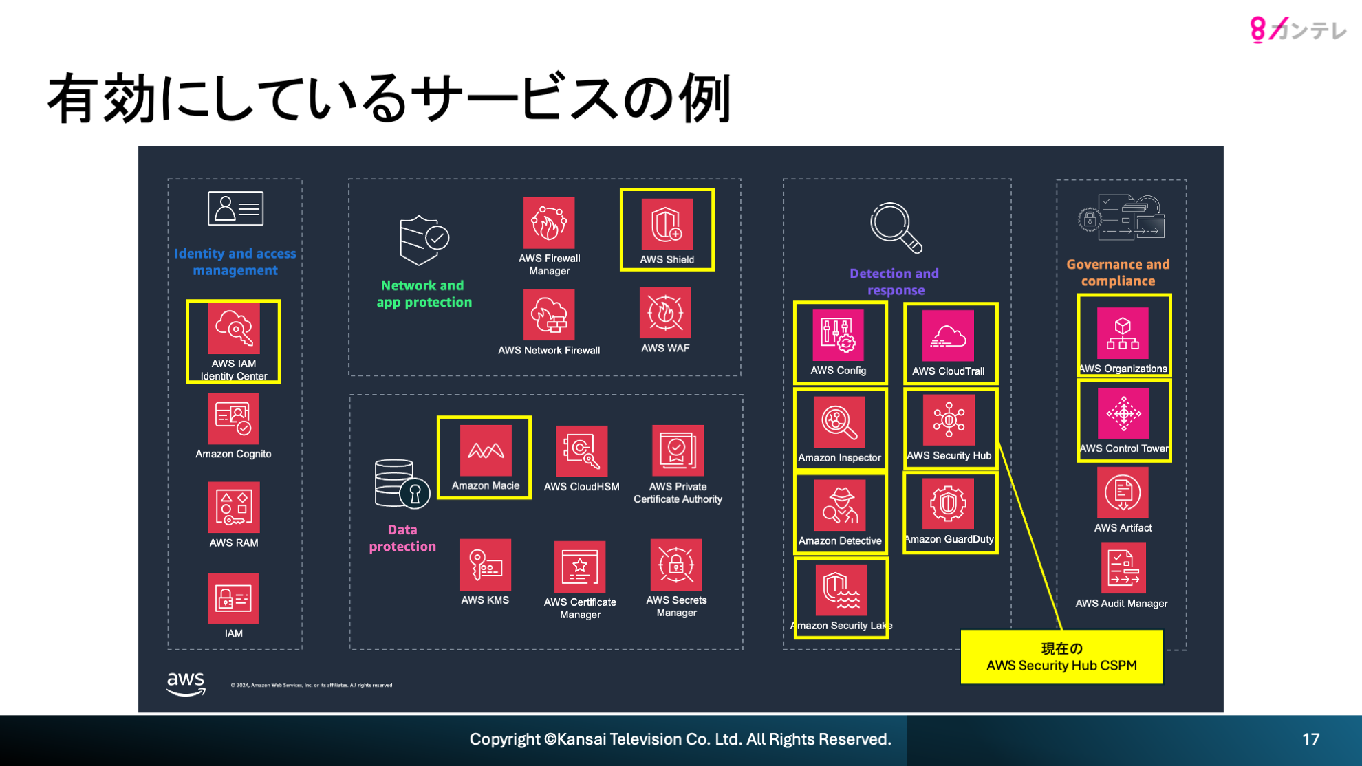This screenshot has height=766, width=1362.
Task: Click the Kantele logo in corner
Action: pos(1297,30)
